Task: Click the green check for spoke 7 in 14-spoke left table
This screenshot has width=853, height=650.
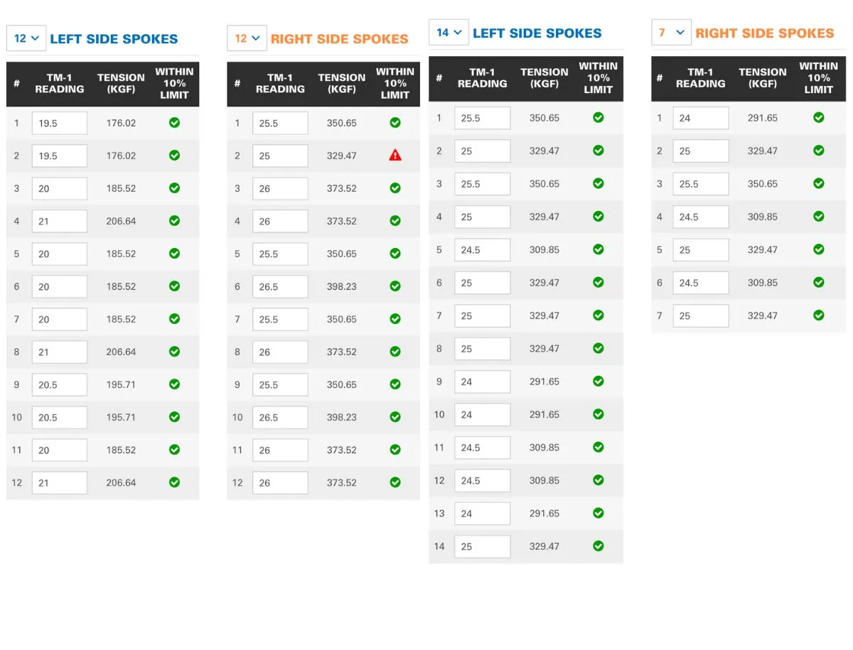Action: (x=598, y=315)
